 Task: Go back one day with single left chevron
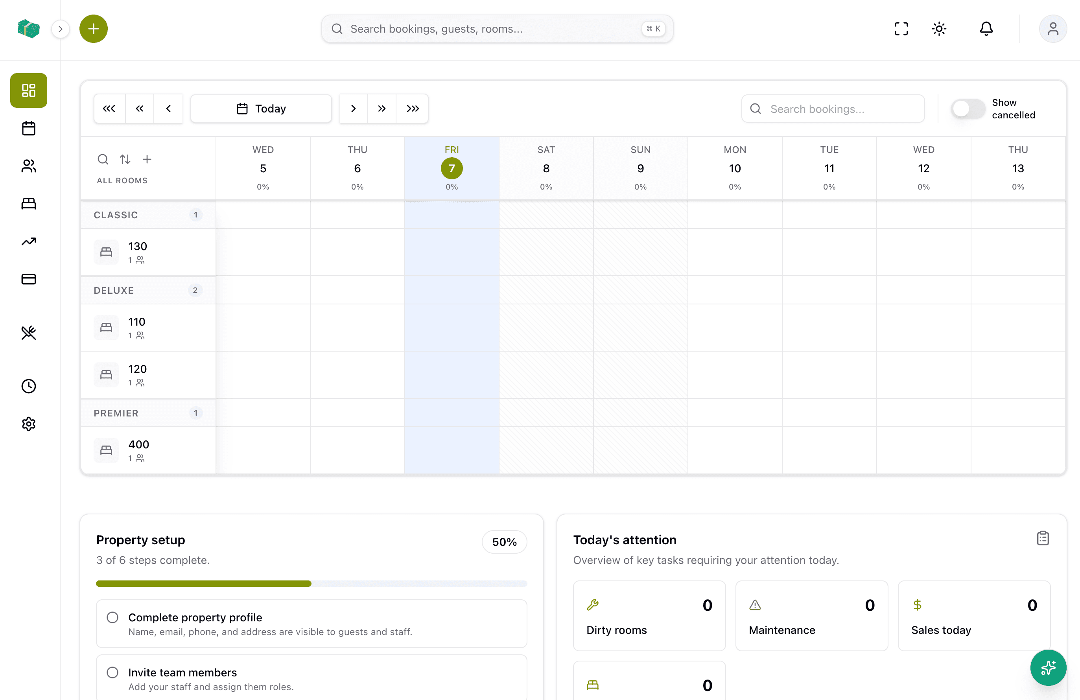point(168,109)
